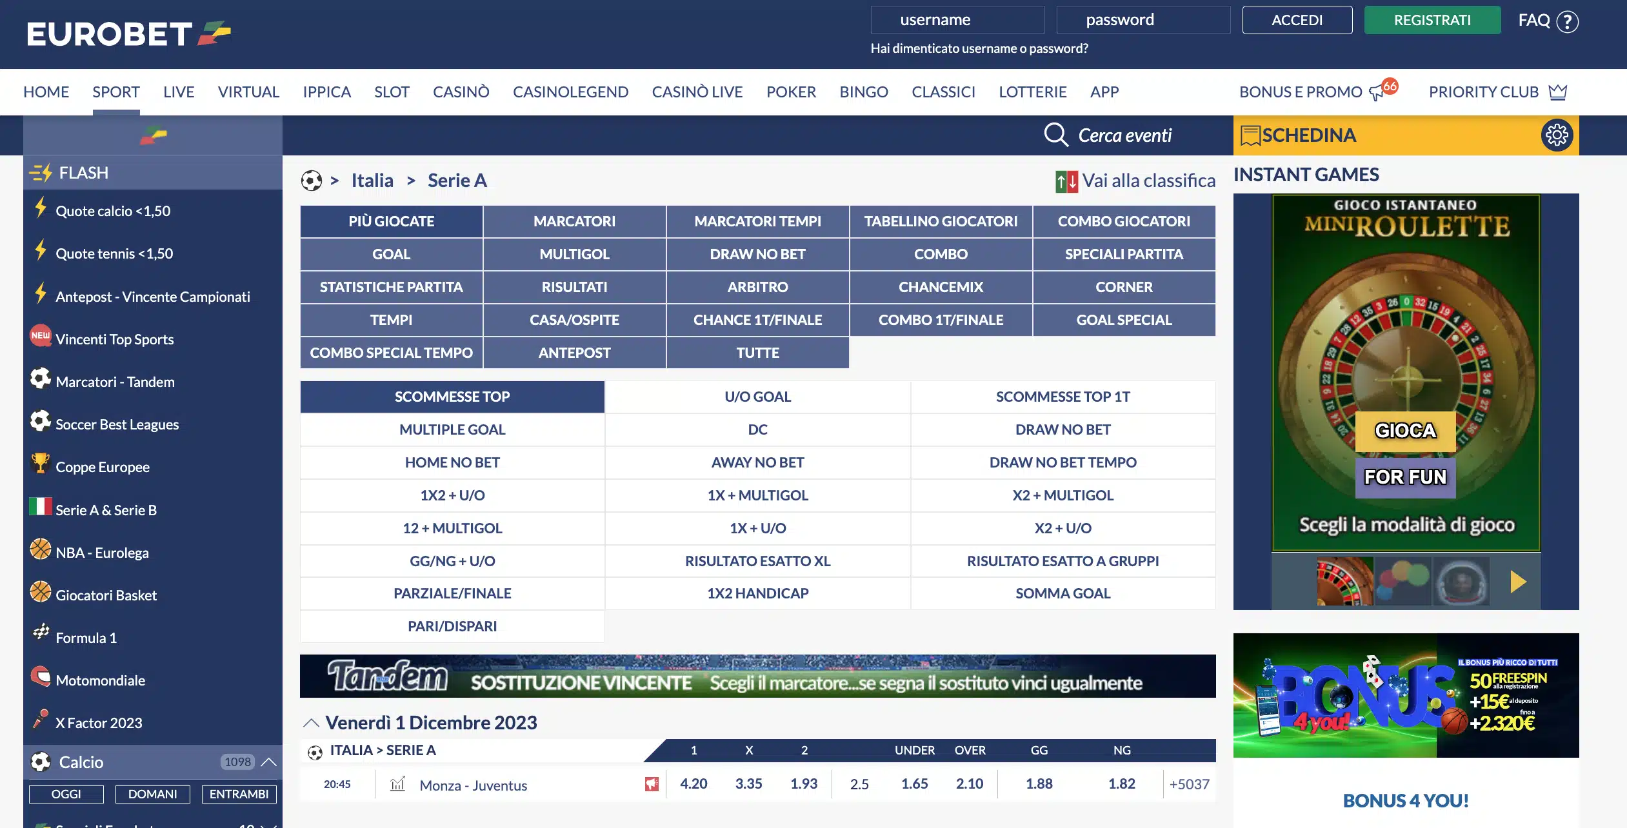Click the REGISTRATI button
The width and height of the screenshot is (1627, 828).
click(1432, 19)
